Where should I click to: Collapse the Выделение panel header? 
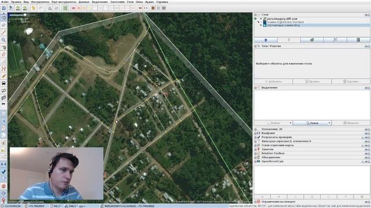256,88
